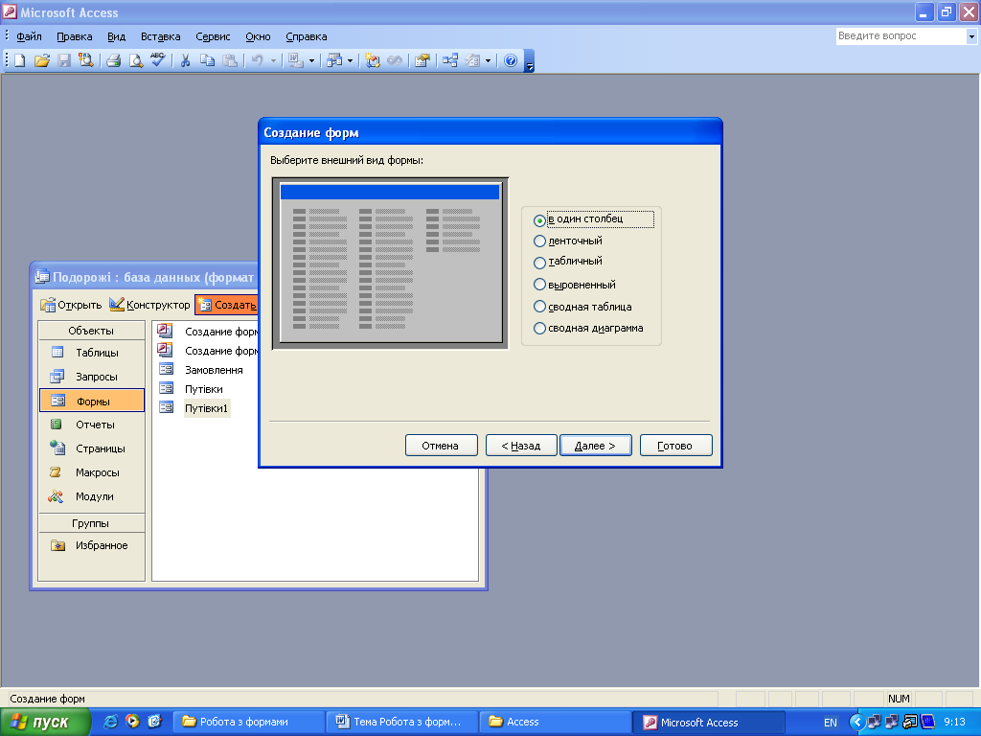Click the EN language indicator in tray
Viewport: 981px width, 736px height.
(x=831, y=723)
